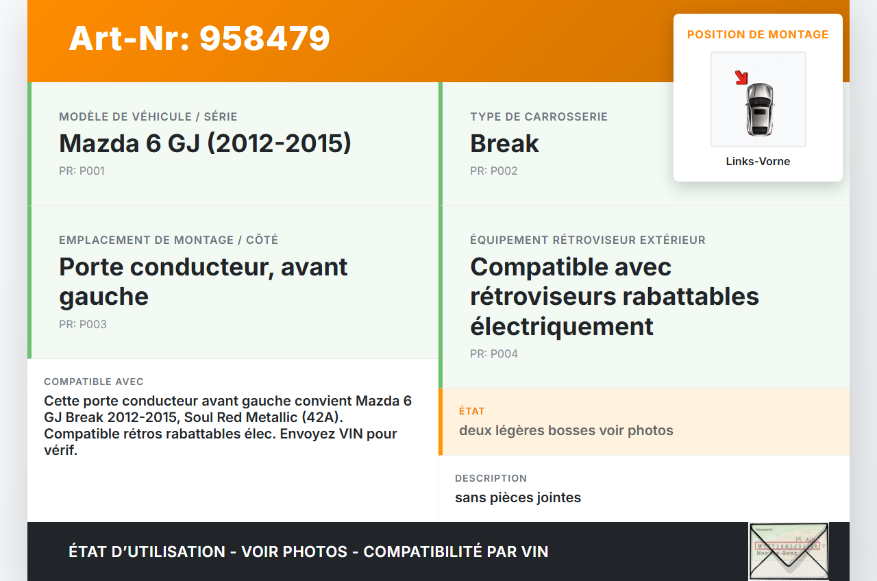Click the "PR: P001" code
Viewport: 877px width, 581px height.
pyautogui.click(x=82, y=171)
